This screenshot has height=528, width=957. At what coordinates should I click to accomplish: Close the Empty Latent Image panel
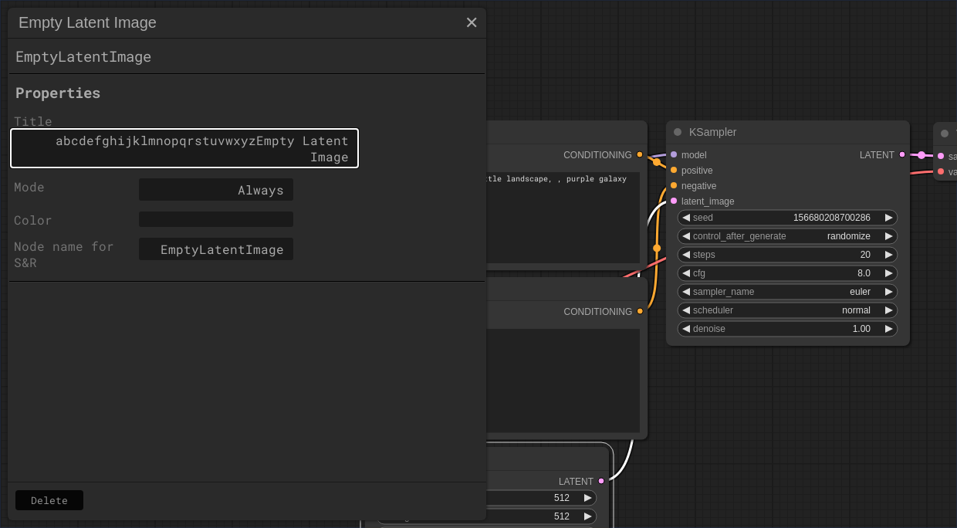[472, 22]
